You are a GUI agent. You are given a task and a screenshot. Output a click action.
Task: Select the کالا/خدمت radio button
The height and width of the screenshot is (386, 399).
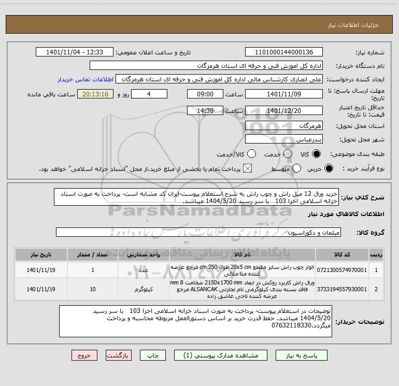coord(251,154)
